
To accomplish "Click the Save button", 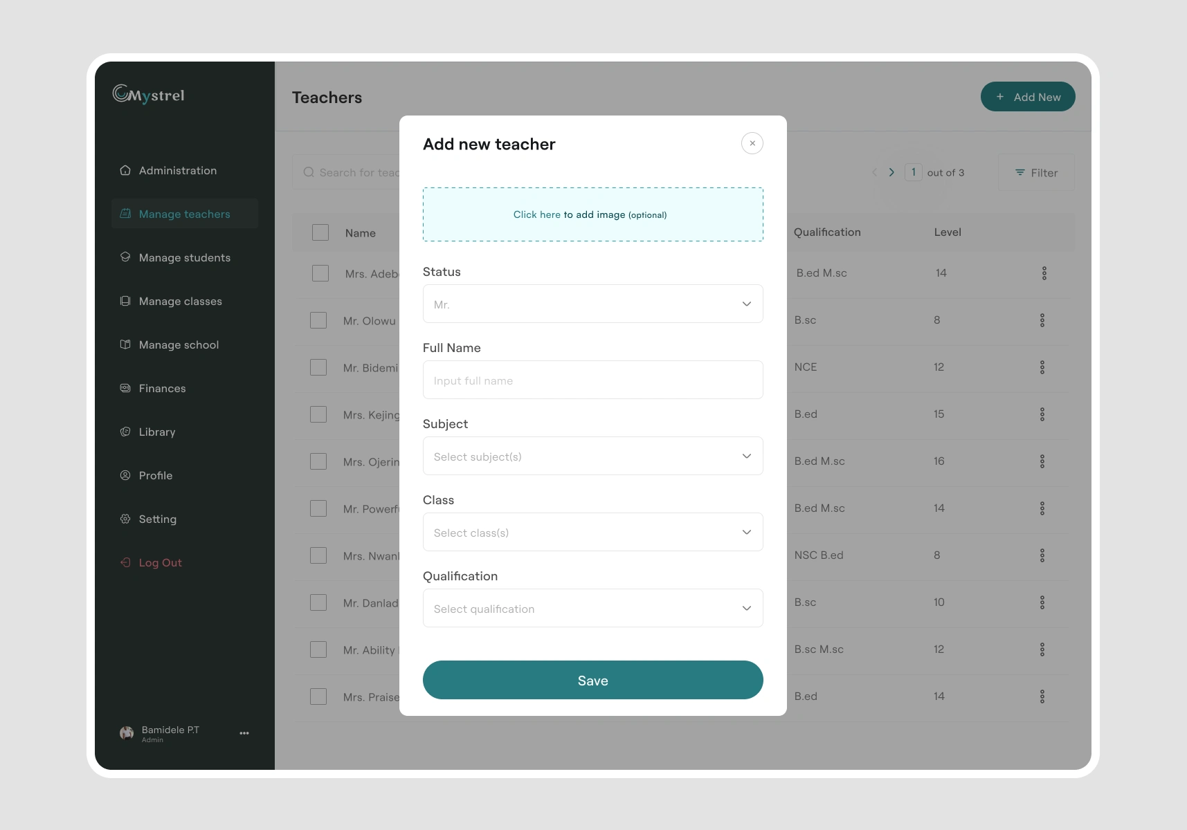I will 593,680.
